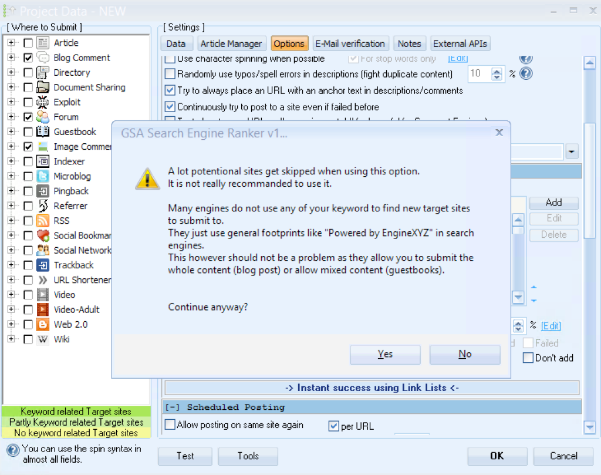
Task: Click the warning triangle icon in dialog
Action: [x=147, y=178]
